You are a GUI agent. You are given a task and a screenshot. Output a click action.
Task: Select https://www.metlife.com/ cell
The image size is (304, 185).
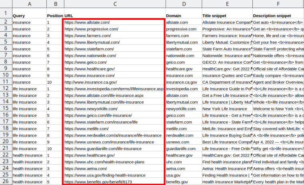tap(115, 128)
